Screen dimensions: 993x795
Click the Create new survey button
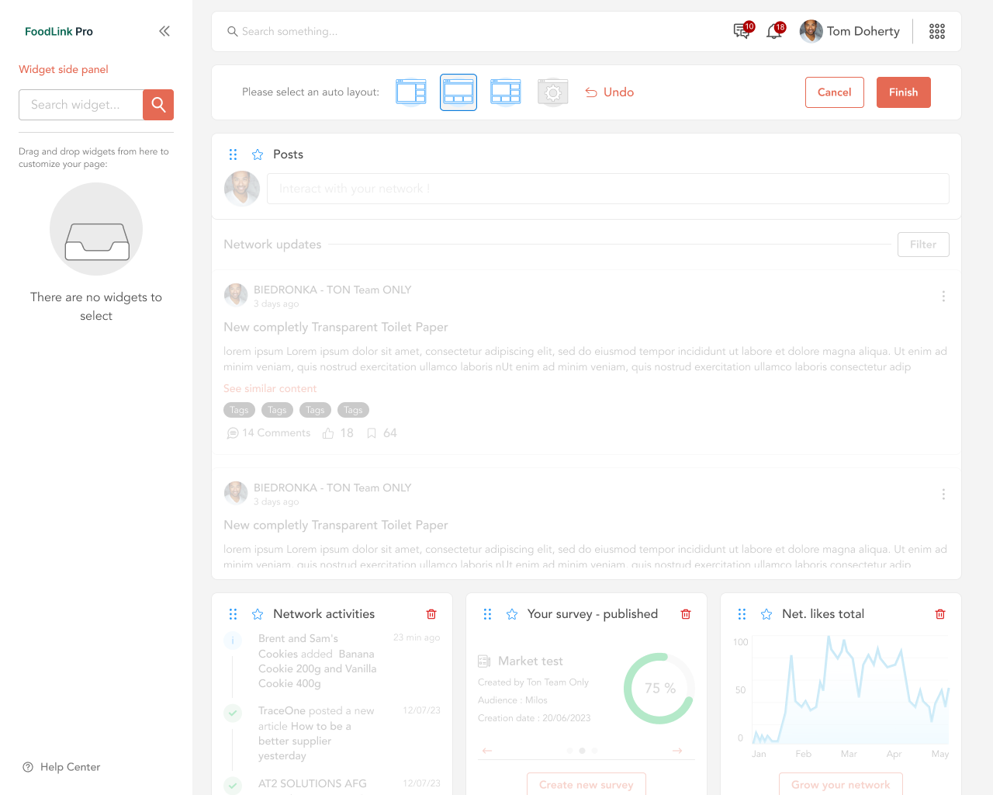(586, 784)
